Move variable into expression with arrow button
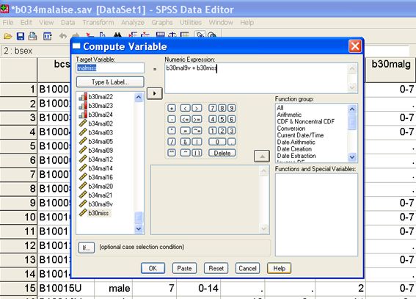 [154, 93]
